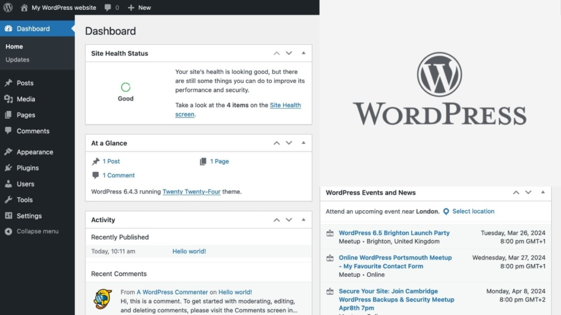Viewport: 561px width, 315px height.
Task: Click the WordPress logo in admin bar
Action: [x=8, y=7]
